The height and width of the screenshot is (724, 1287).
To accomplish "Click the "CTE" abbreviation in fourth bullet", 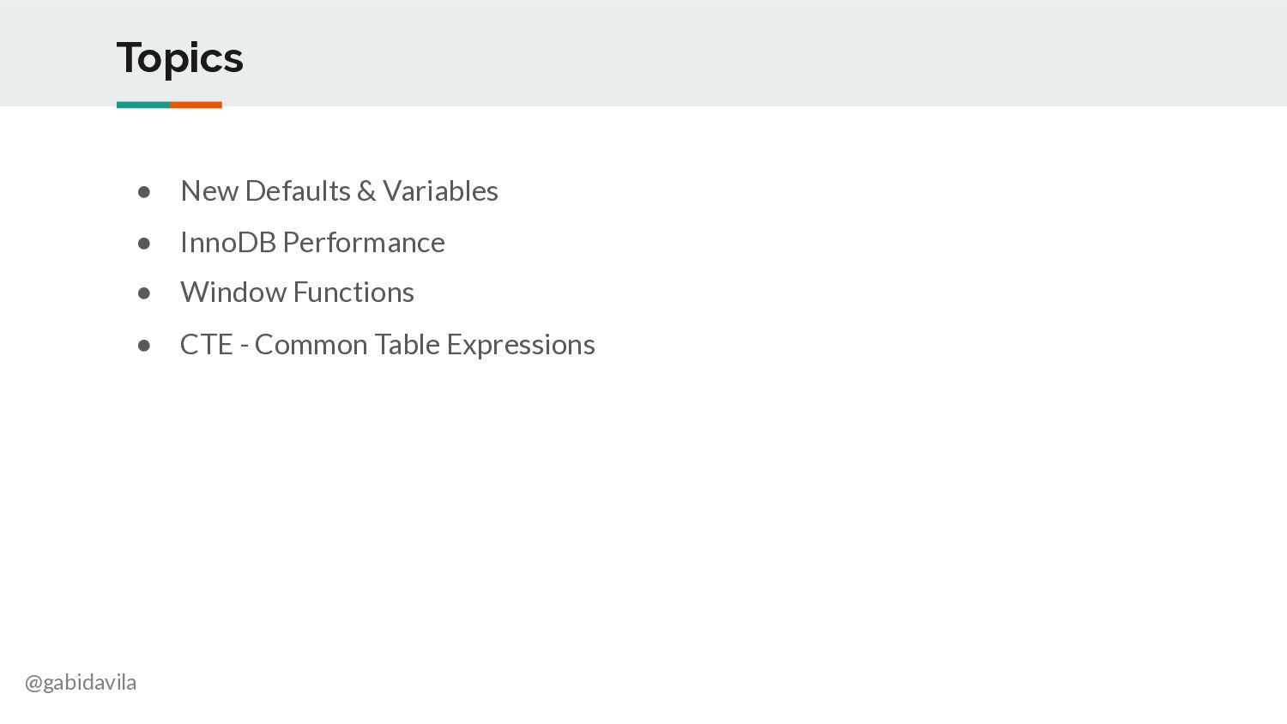I will pos(207,344).
